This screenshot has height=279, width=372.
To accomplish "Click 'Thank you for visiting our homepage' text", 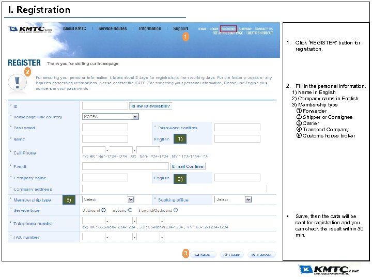I will tap(83, 64).
